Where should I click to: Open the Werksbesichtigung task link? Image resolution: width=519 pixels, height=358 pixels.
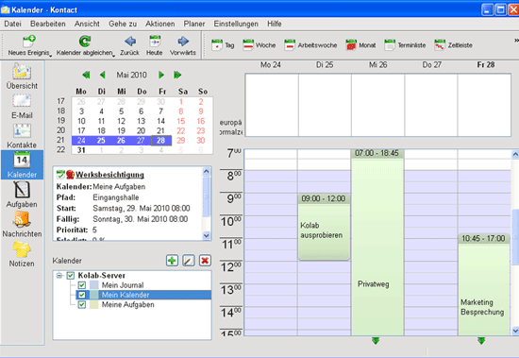pos(109,175)
